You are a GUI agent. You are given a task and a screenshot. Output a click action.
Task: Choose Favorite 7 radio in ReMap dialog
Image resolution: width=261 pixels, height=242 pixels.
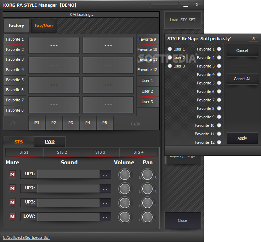pyautogui.click(x=219, y=100)
